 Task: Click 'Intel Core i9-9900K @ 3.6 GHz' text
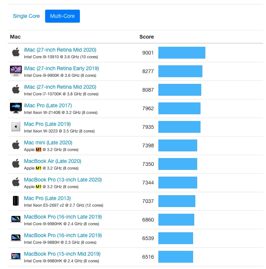click(52, 75)
